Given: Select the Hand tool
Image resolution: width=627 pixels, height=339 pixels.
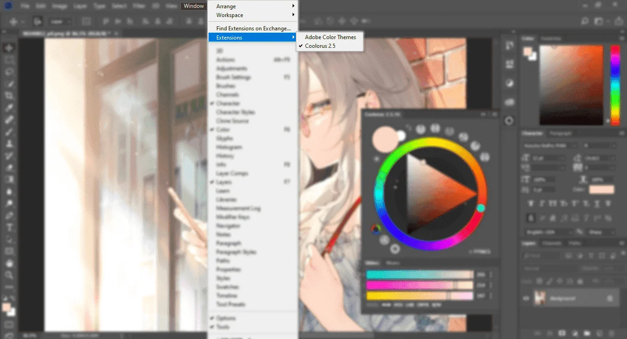Looking at the screenshot, I should 9,263.
